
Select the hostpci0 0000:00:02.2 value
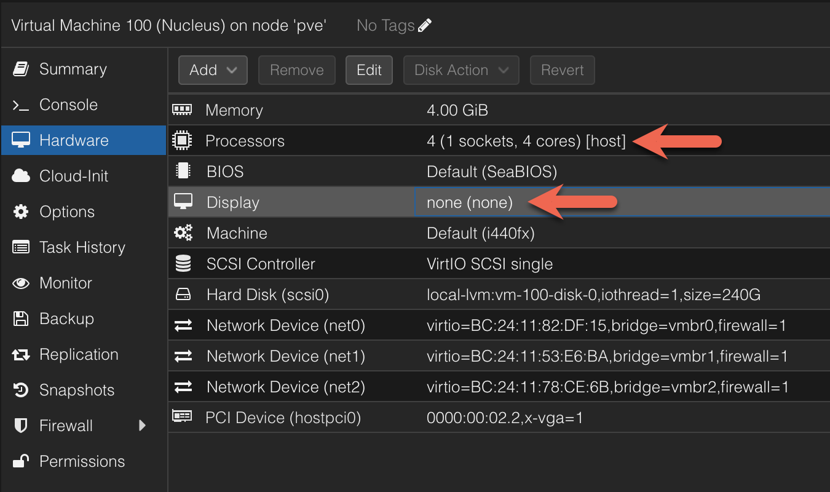[505, 418]
